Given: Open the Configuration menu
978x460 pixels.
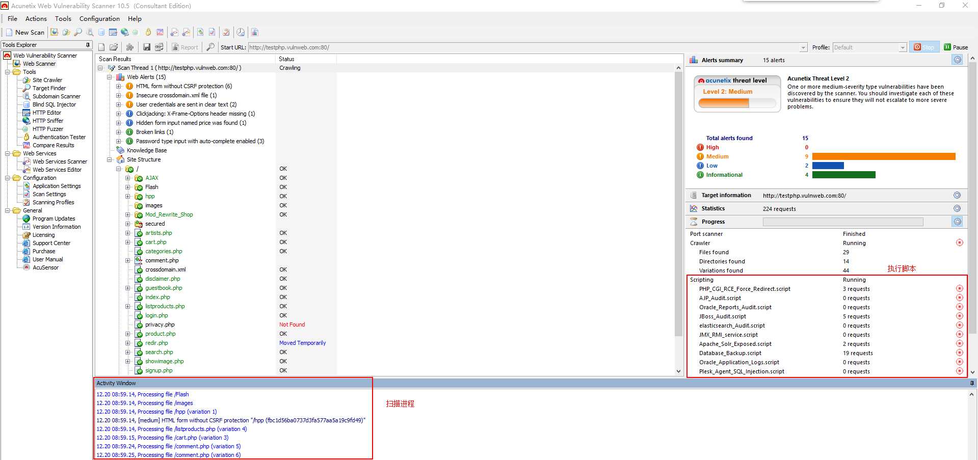Looking at the screenshot, I should pos(99,19).
